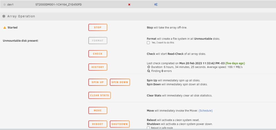Tick 'Yes, I want to do this' checkbox
The width and height of the screenshot is (276, 130).
148,43
